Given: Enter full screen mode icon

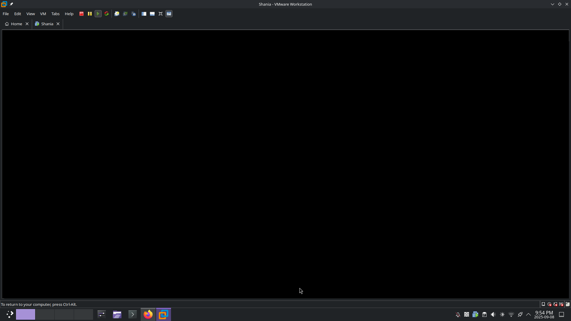Looking at the screenshot, I should (161, 14).
